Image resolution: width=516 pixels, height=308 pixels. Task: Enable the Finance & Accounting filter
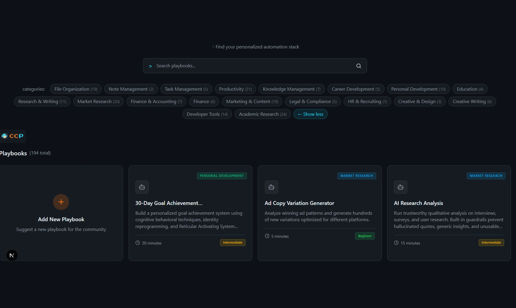pyautogui.click(x=156, y=101)
